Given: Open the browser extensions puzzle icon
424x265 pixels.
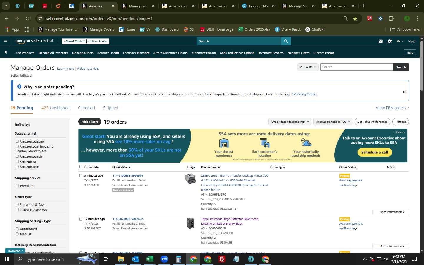Looking at the screenshot, I should point(391,19).
